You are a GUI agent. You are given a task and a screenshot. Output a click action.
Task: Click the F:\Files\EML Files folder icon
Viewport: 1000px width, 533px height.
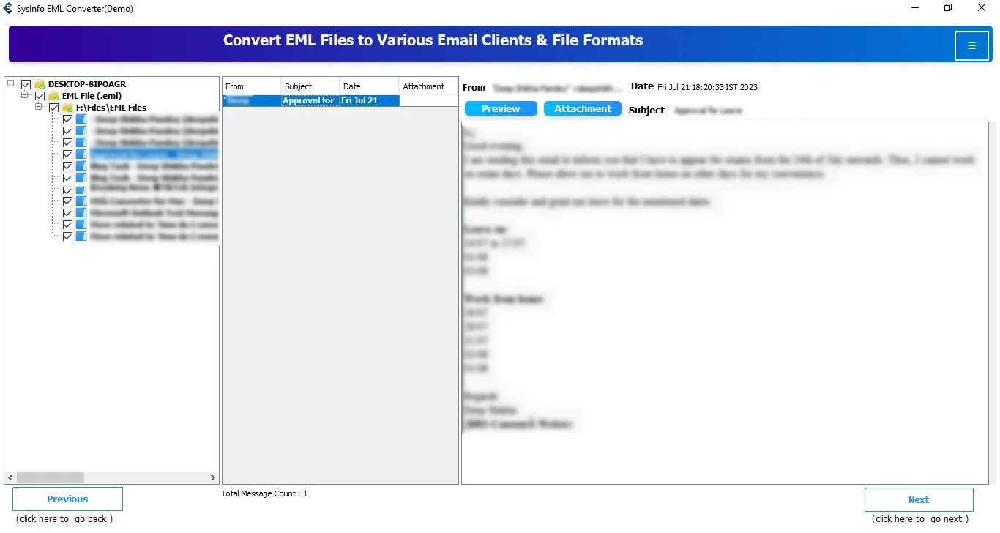click(x=67, y=108)
